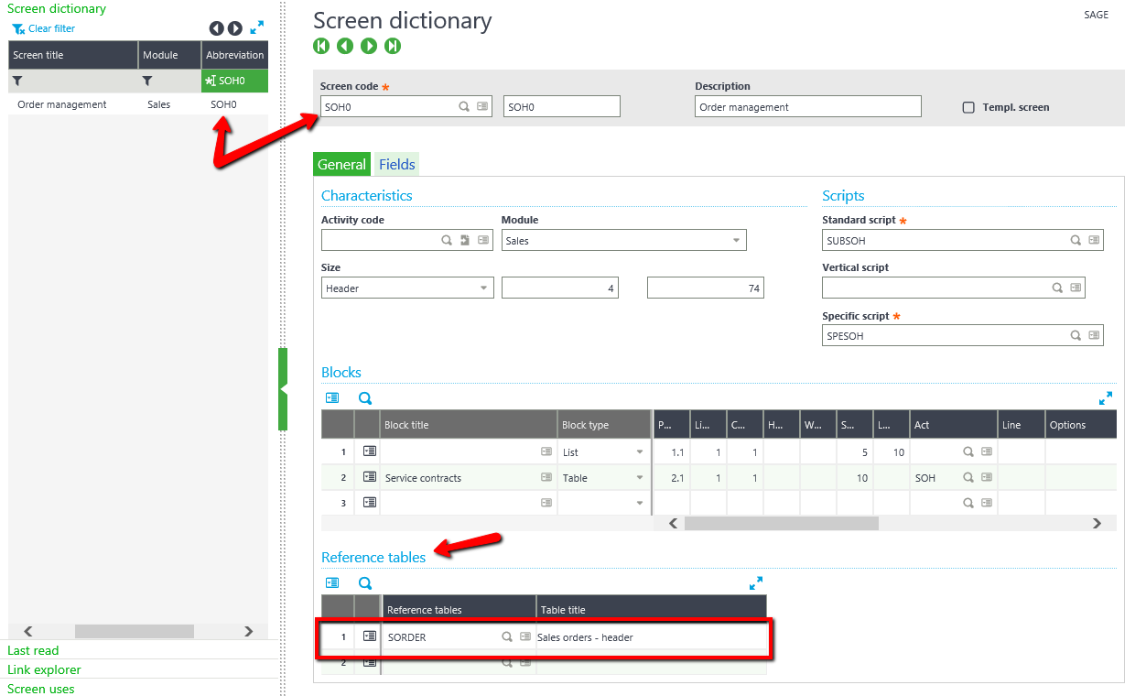Go to last record navigation icon
This screenshot has width=1146, height=696.
[393, 46]
